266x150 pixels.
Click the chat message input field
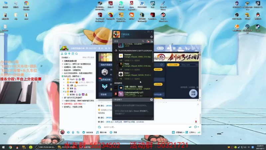tap(144, 127)
